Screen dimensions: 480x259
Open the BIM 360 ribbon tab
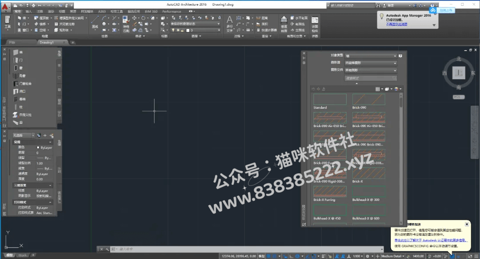coord(151,12)
